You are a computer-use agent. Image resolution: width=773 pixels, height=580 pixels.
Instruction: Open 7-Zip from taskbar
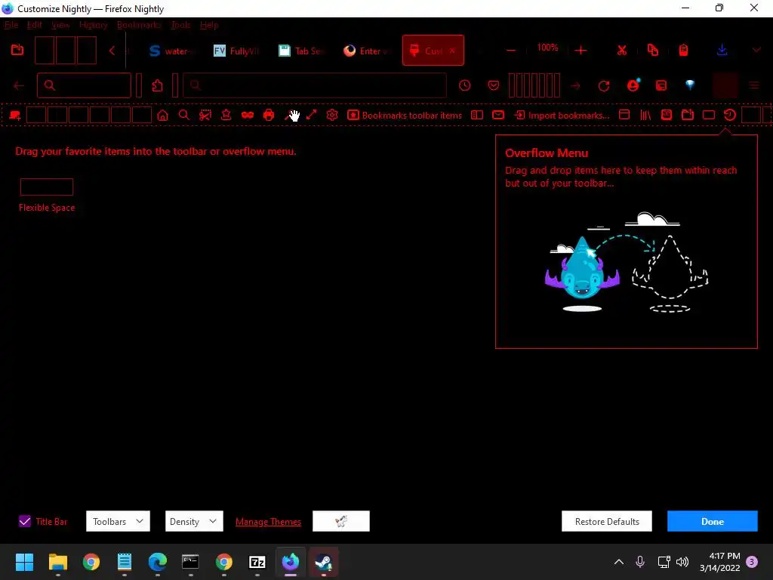pyautogui.click(x=257, y=562)
